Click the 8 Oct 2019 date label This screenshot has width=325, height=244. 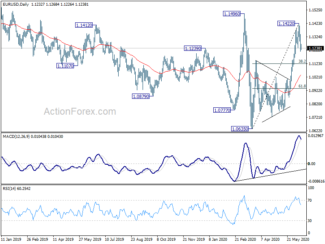point(166,239)
